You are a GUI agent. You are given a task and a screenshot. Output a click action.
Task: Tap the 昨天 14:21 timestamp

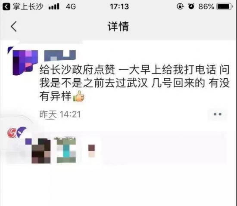[x=60, y=114]
